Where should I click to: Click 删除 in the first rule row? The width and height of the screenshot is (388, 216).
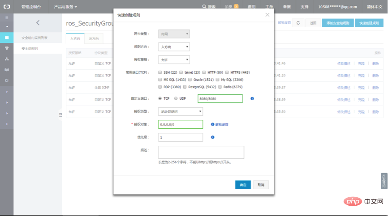point(375,64)
